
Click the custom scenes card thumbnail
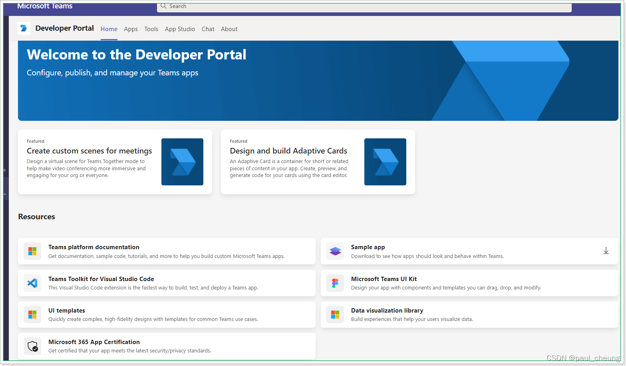pos(182,162)
